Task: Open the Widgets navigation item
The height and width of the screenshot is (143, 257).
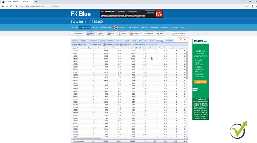Action: 155,27
